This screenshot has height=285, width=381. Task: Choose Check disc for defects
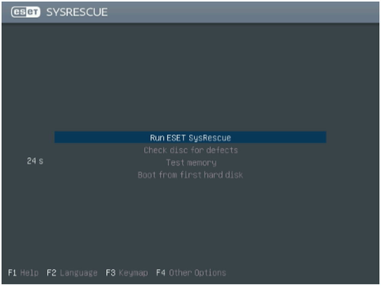point(190,150)
